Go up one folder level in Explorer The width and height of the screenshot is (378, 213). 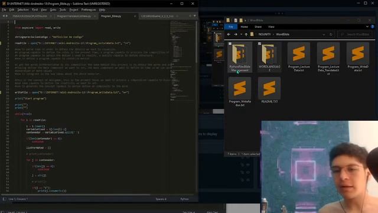246,34
